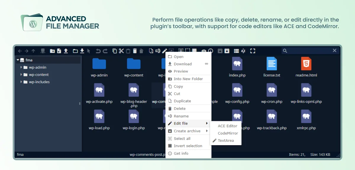Create a new folder from the toolbar
This screenshot has height=170, width=355.
click(52, 51)
